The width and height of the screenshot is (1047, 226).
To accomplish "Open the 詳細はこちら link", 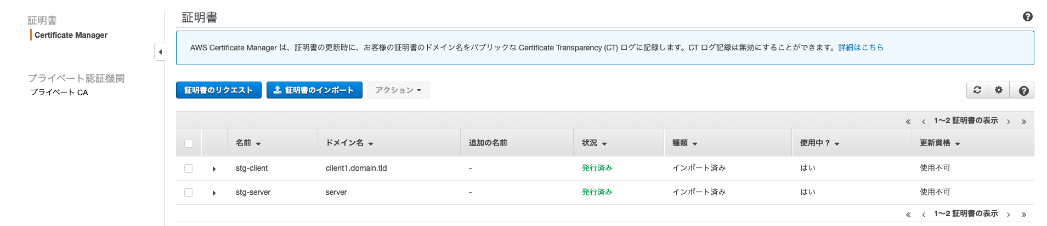I will (861, 48).
